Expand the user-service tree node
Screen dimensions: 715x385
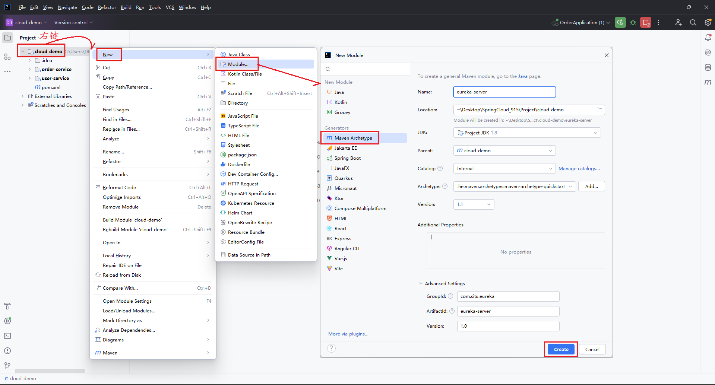coord(29,78)
